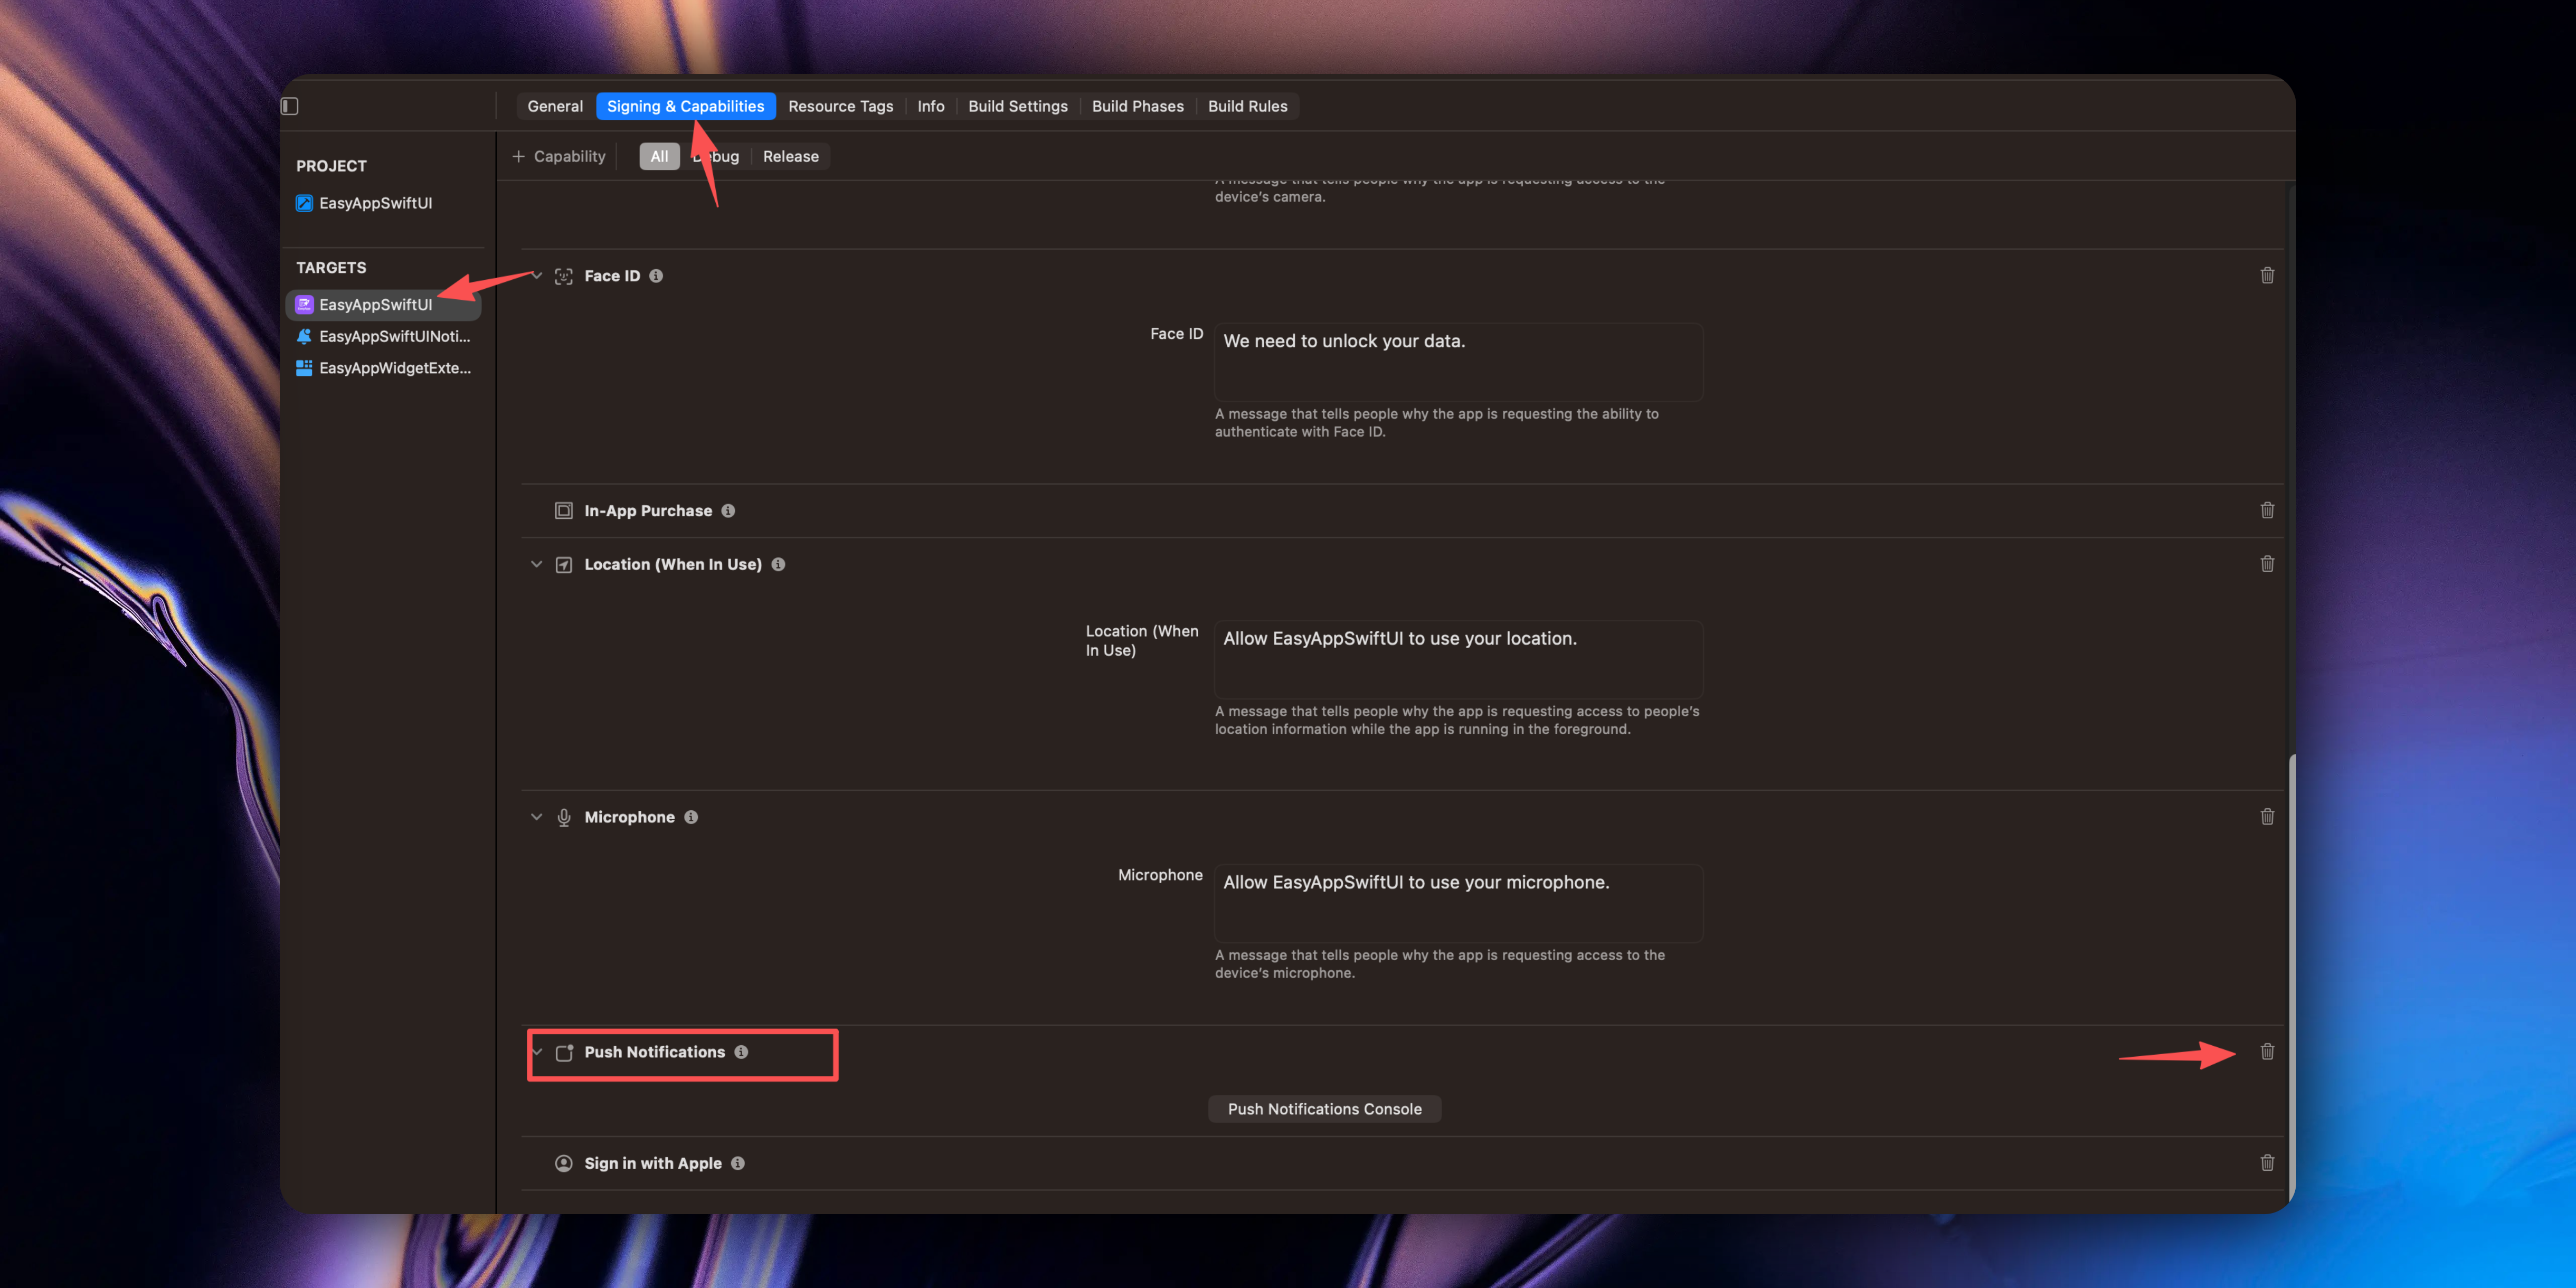The width and height of the screenshot is (2576, 1288).
Task: Click the info icon next to Face ID
Action: coord(656,276)
